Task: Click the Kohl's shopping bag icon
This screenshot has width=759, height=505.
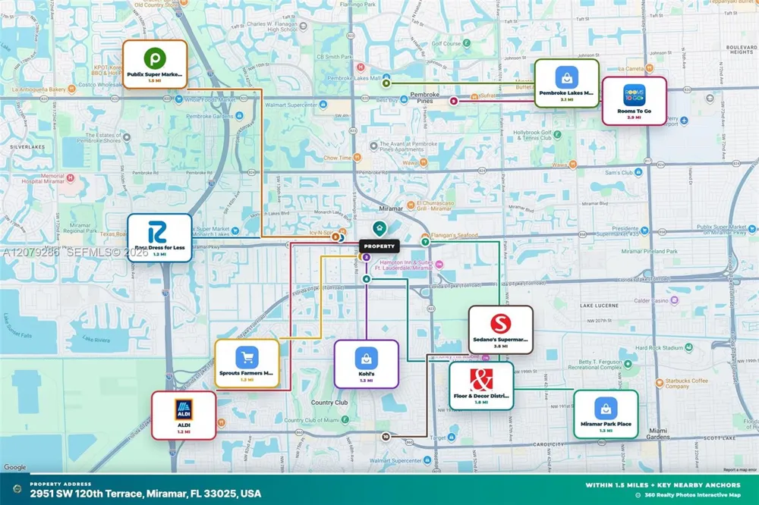Action: pyautogui.click(x=367, y=359)
